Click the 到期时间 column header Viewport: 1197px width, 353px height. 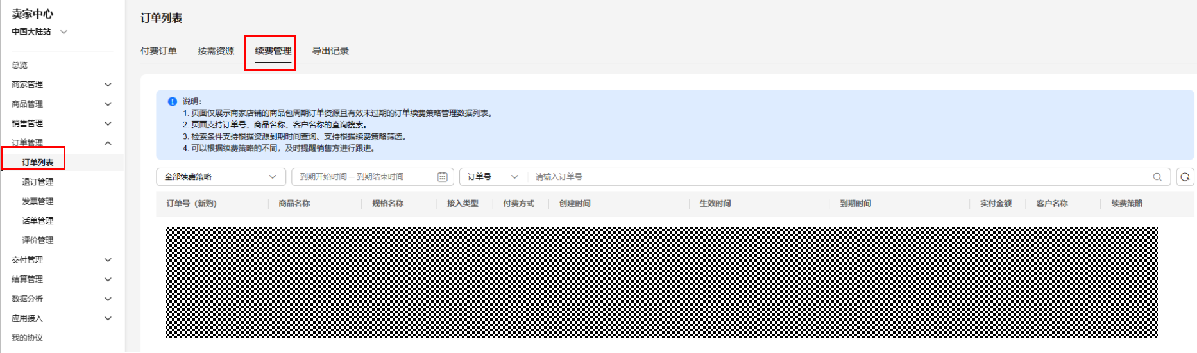click(x=856, y=203)
